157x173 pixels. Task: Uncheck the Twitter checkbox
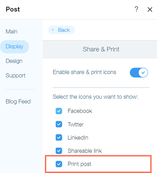(x=59, y=124)
